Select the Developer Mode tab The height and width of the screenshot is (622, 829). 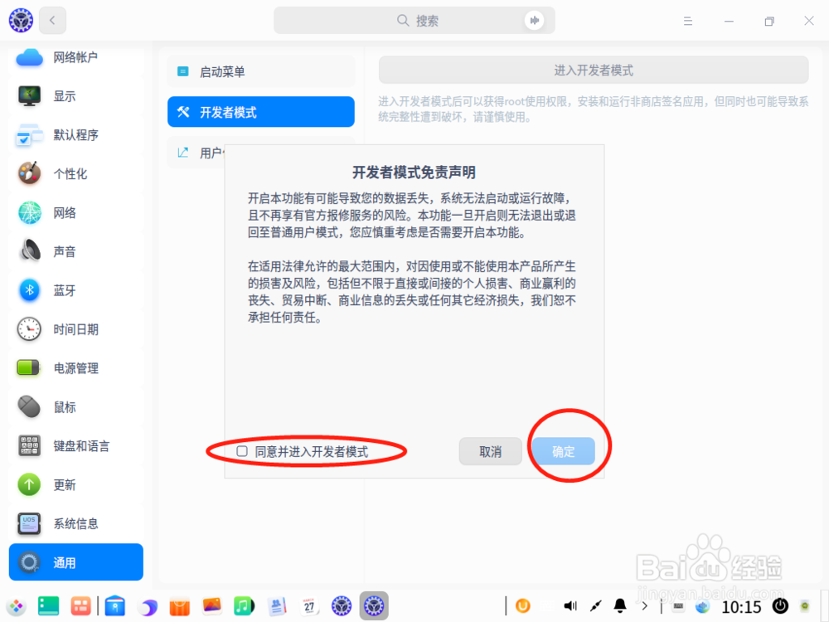pyautogui.click(x=260, y=111)
